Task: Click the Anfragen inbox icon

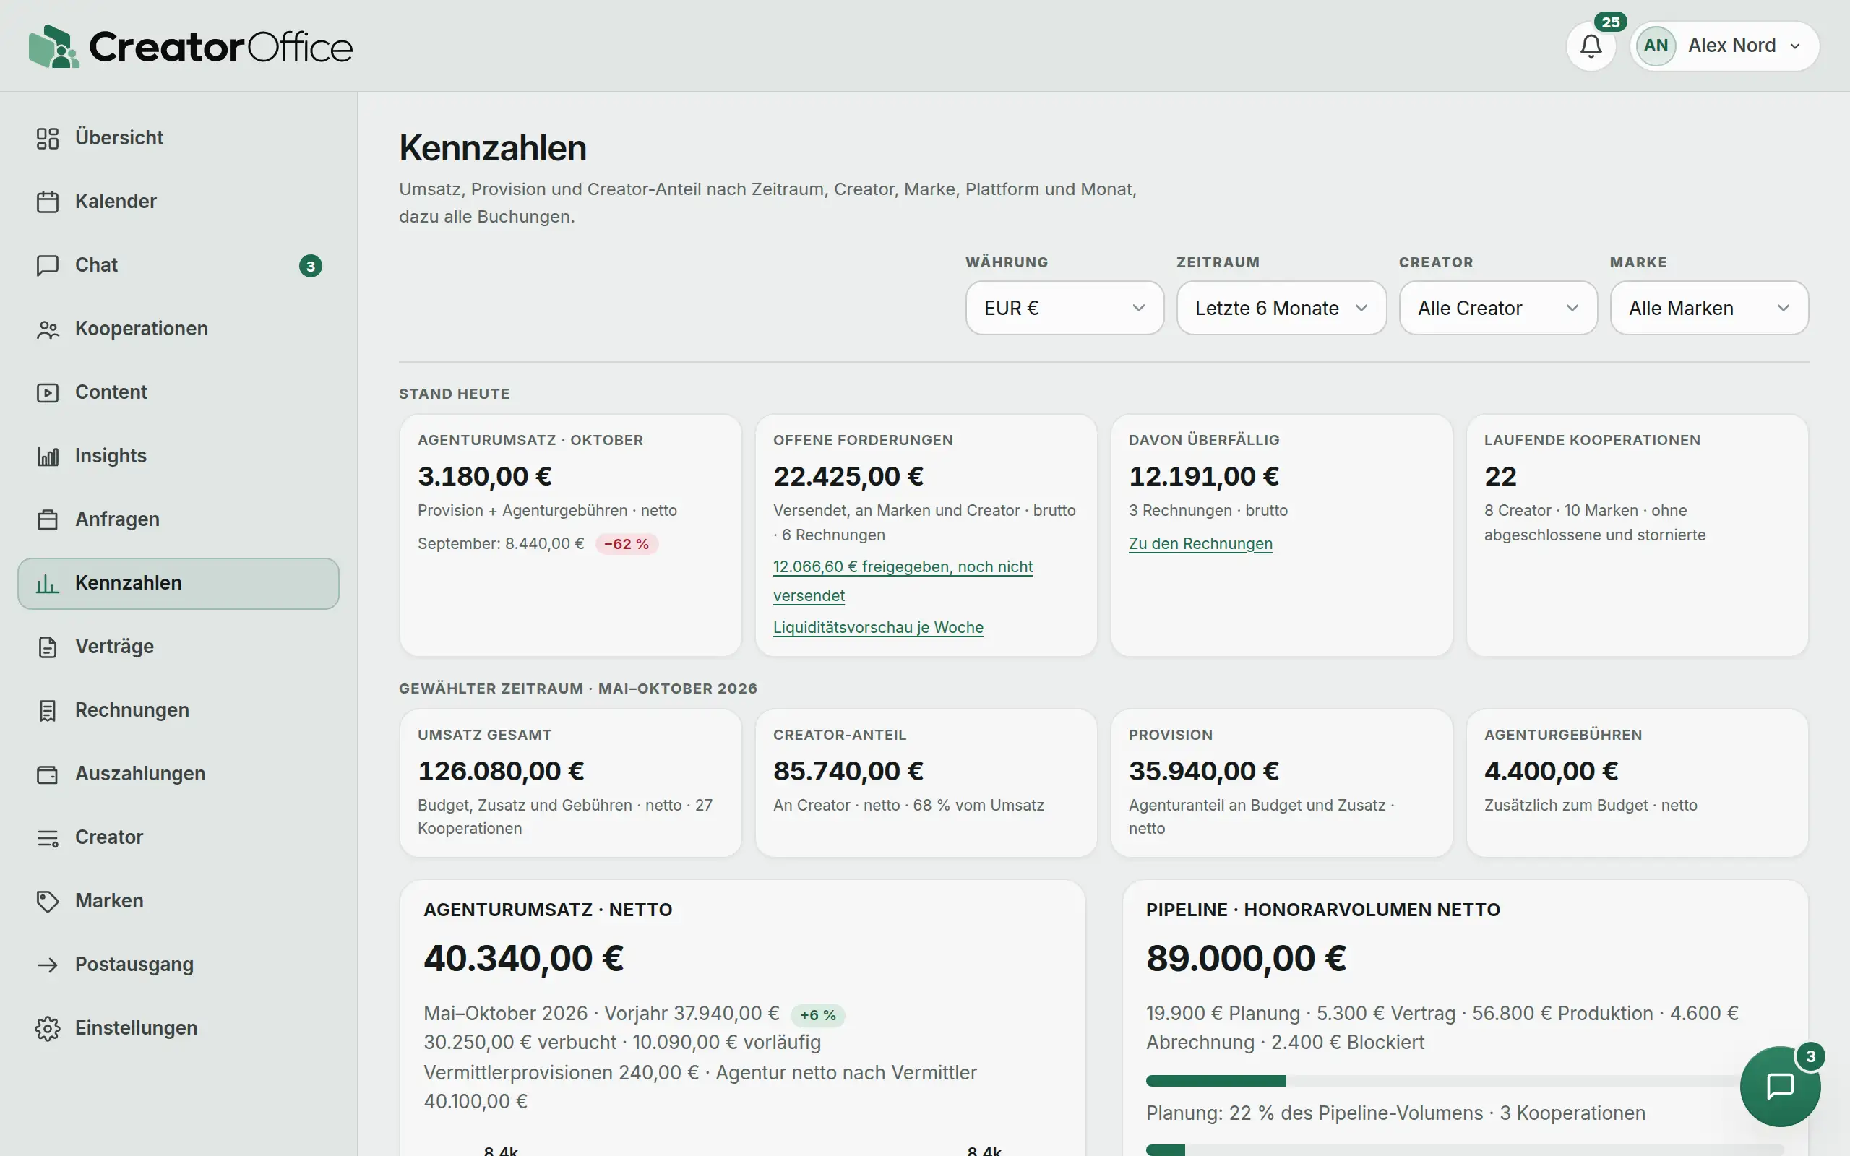Action: pos(48,519)
